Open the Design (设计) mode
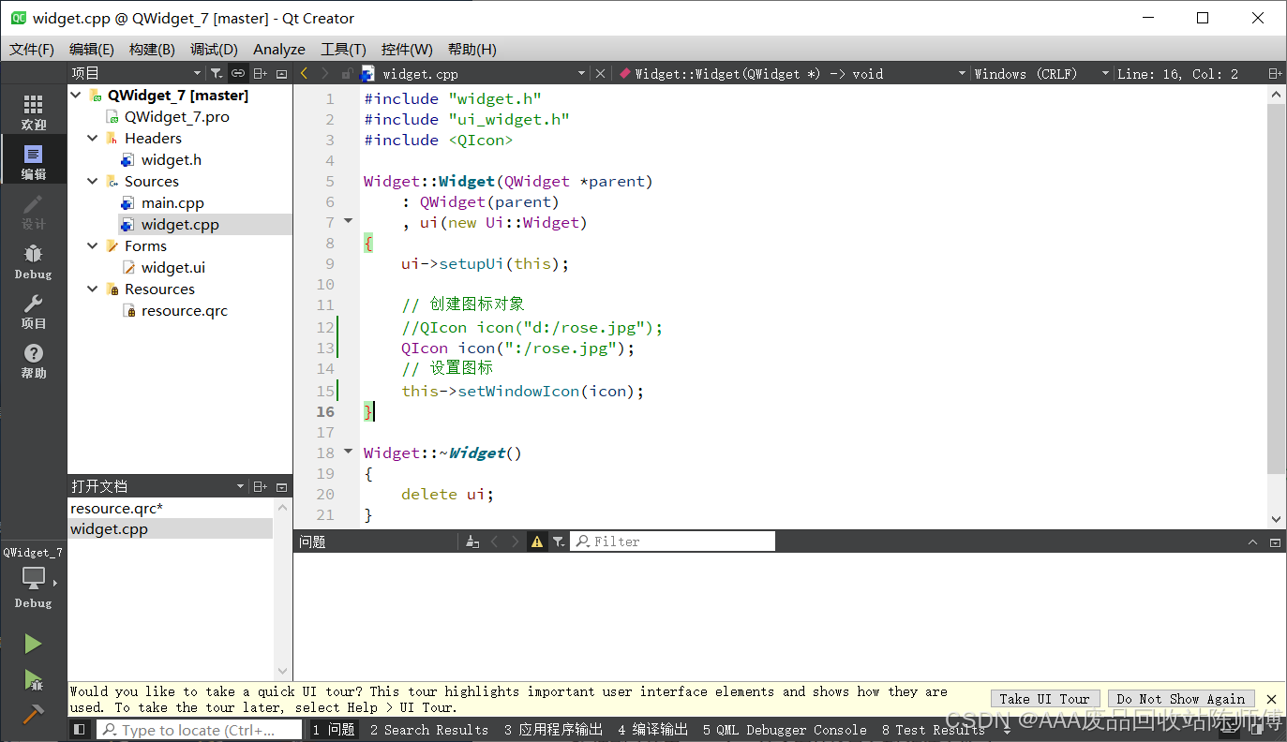Image resolution: width=1287 pixels, height=742 pixels. click(33, 212)
